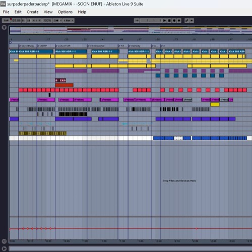This screenshot has width=252, height=252.
Task: Click the MIDI overdub plus button
Action: click(179, 21)
